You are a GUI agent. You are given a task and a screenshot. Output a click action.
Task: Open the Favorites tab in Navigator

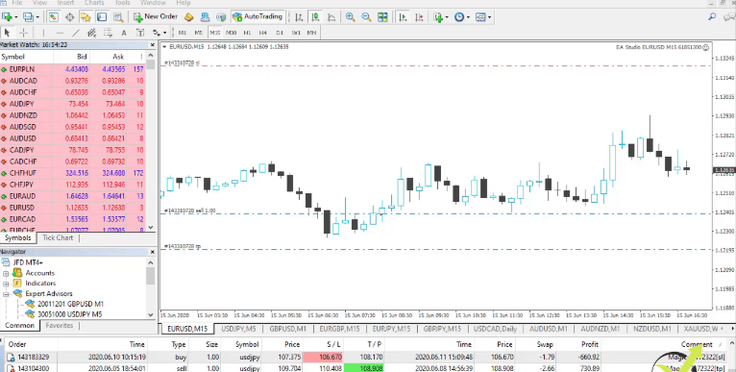coord(60,326)
